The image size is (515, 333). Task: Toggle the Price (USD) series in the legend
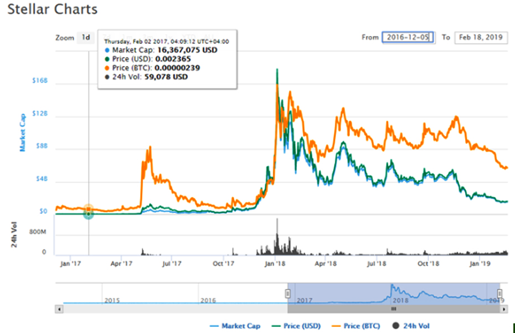(x=296, y=326)
